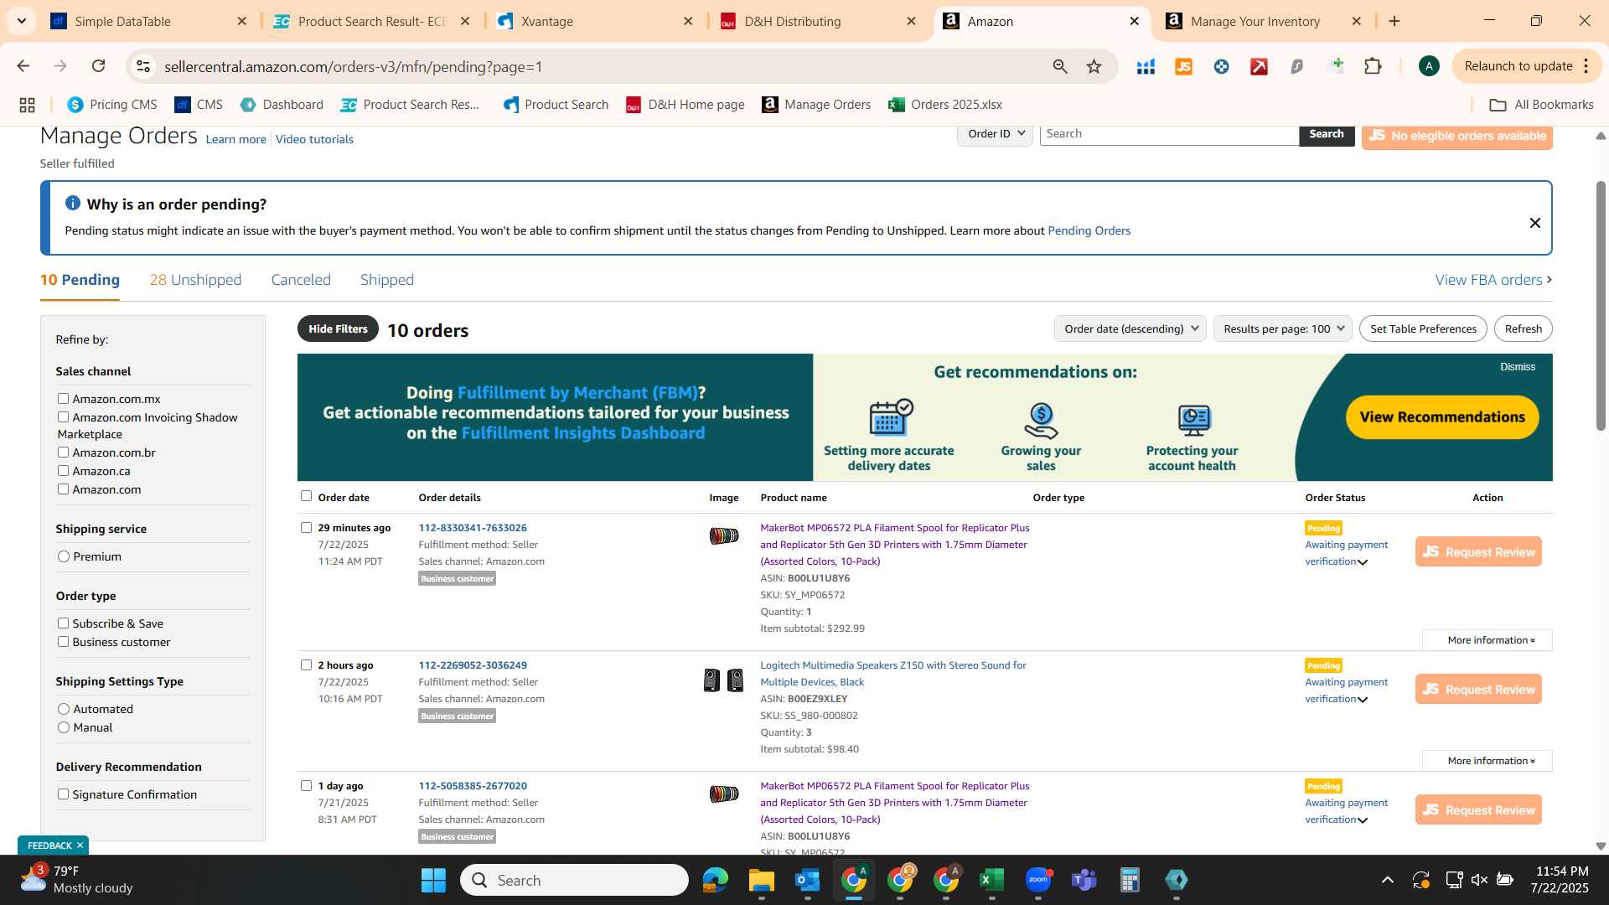Check the Signature Confirmation filter
Image resolution: width=1609 pixels, height=905 pixels.
[x=63, y=794]
